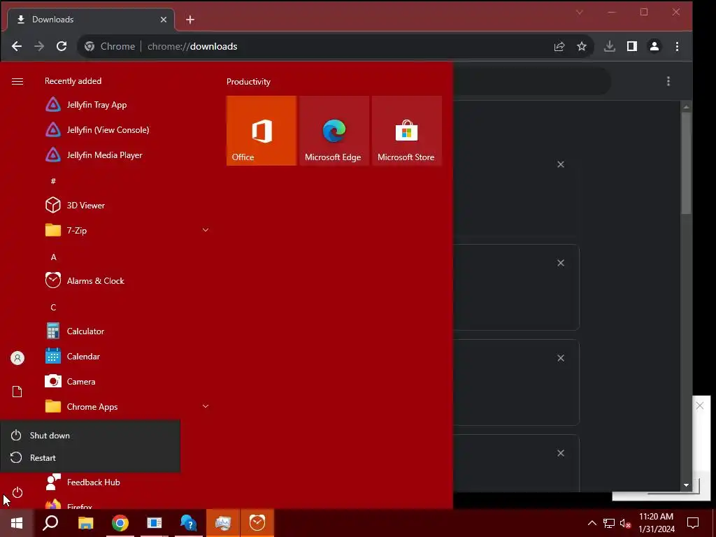Go back in Chrome

coord(17,46)
